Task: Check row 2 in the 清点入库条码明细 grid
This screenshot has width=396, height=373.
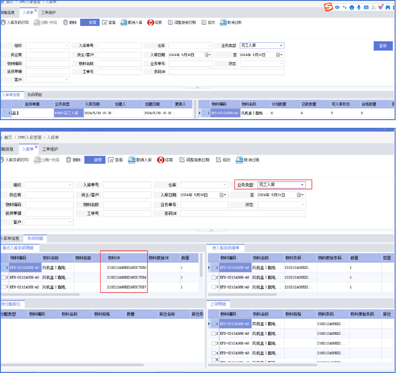Action: click(4, 277)
